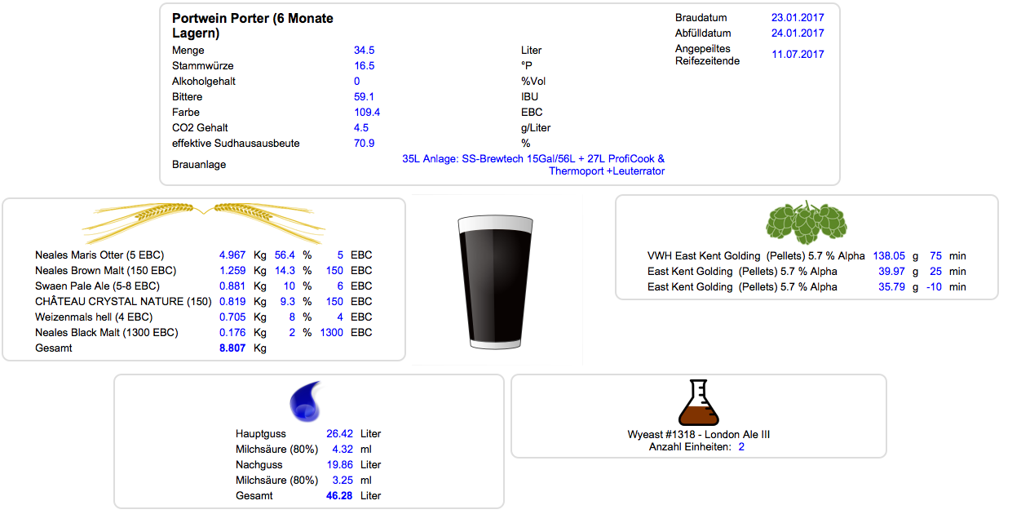1021x514 pixels.
Task: Click the wheat ears malt icon
Action: [204, 219]
